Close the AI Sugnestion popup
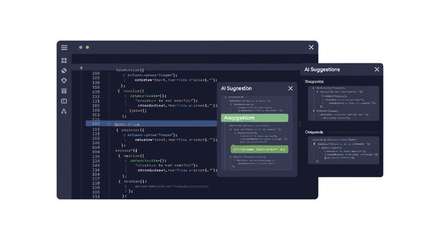The width and height of the screenshot is (440, 240). pyautogui.click(x=290, y=88)
